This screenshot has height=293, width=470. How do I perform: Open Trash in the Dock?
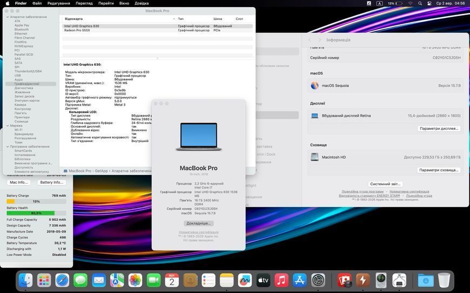pos(444,280)
